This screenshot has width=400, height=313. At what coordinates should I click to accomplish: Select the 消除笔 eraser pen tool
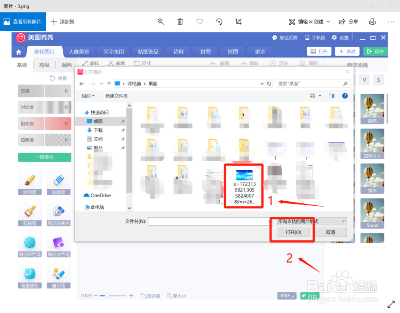click(x=58, y=182)
